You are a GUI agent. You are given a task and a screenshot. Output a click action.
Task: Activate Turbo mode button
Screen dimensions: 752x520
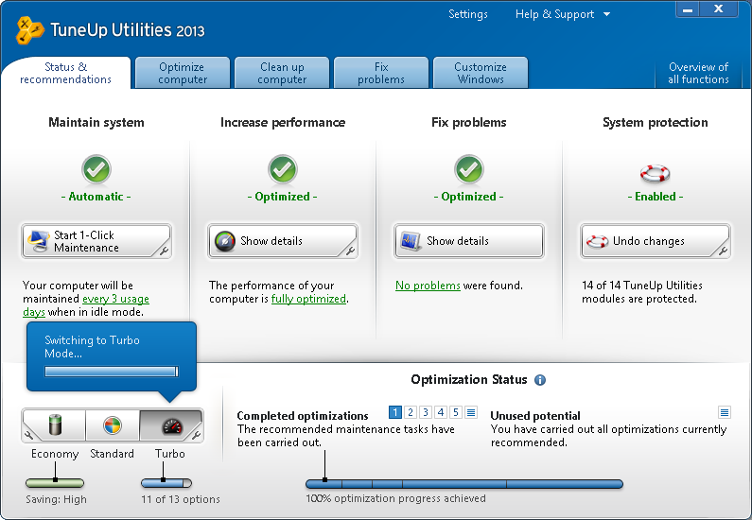171,425
